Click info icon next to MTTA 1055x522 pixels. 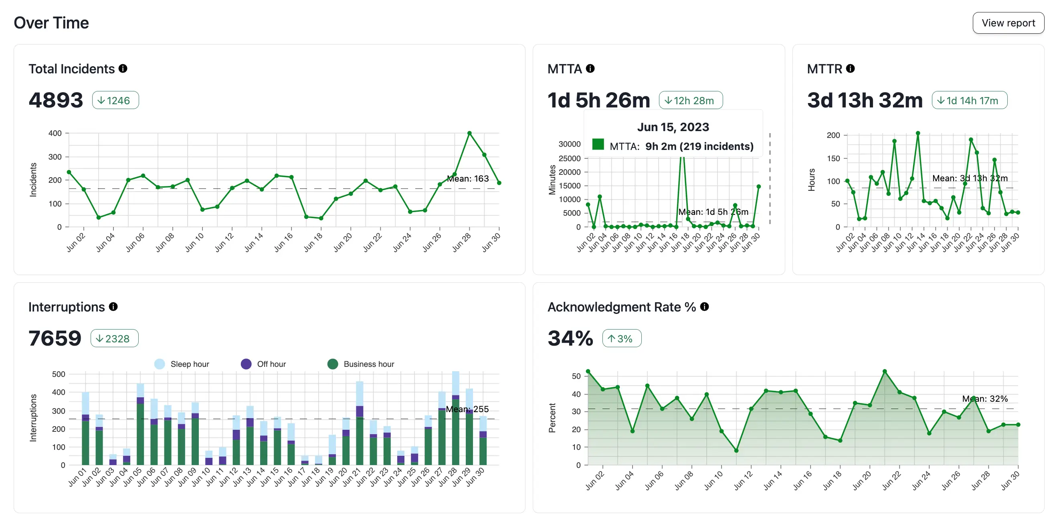pos(590,69)
